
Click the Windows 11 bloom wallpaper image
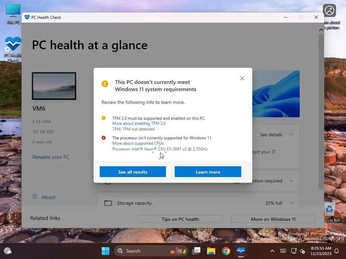pos(276,94)
